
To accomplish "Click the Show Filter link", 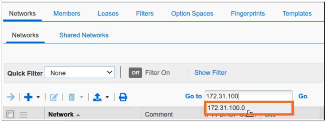I will (210, 73).
